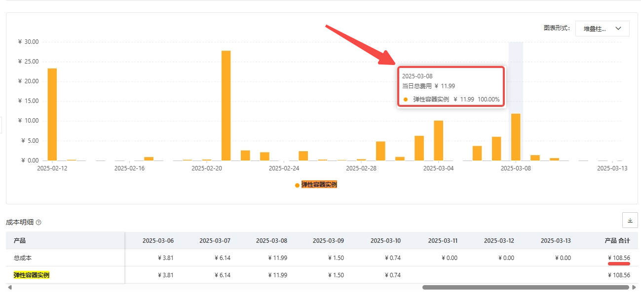Click 总成本 value ¥ 6.14 for 03-07

point(223,258)
